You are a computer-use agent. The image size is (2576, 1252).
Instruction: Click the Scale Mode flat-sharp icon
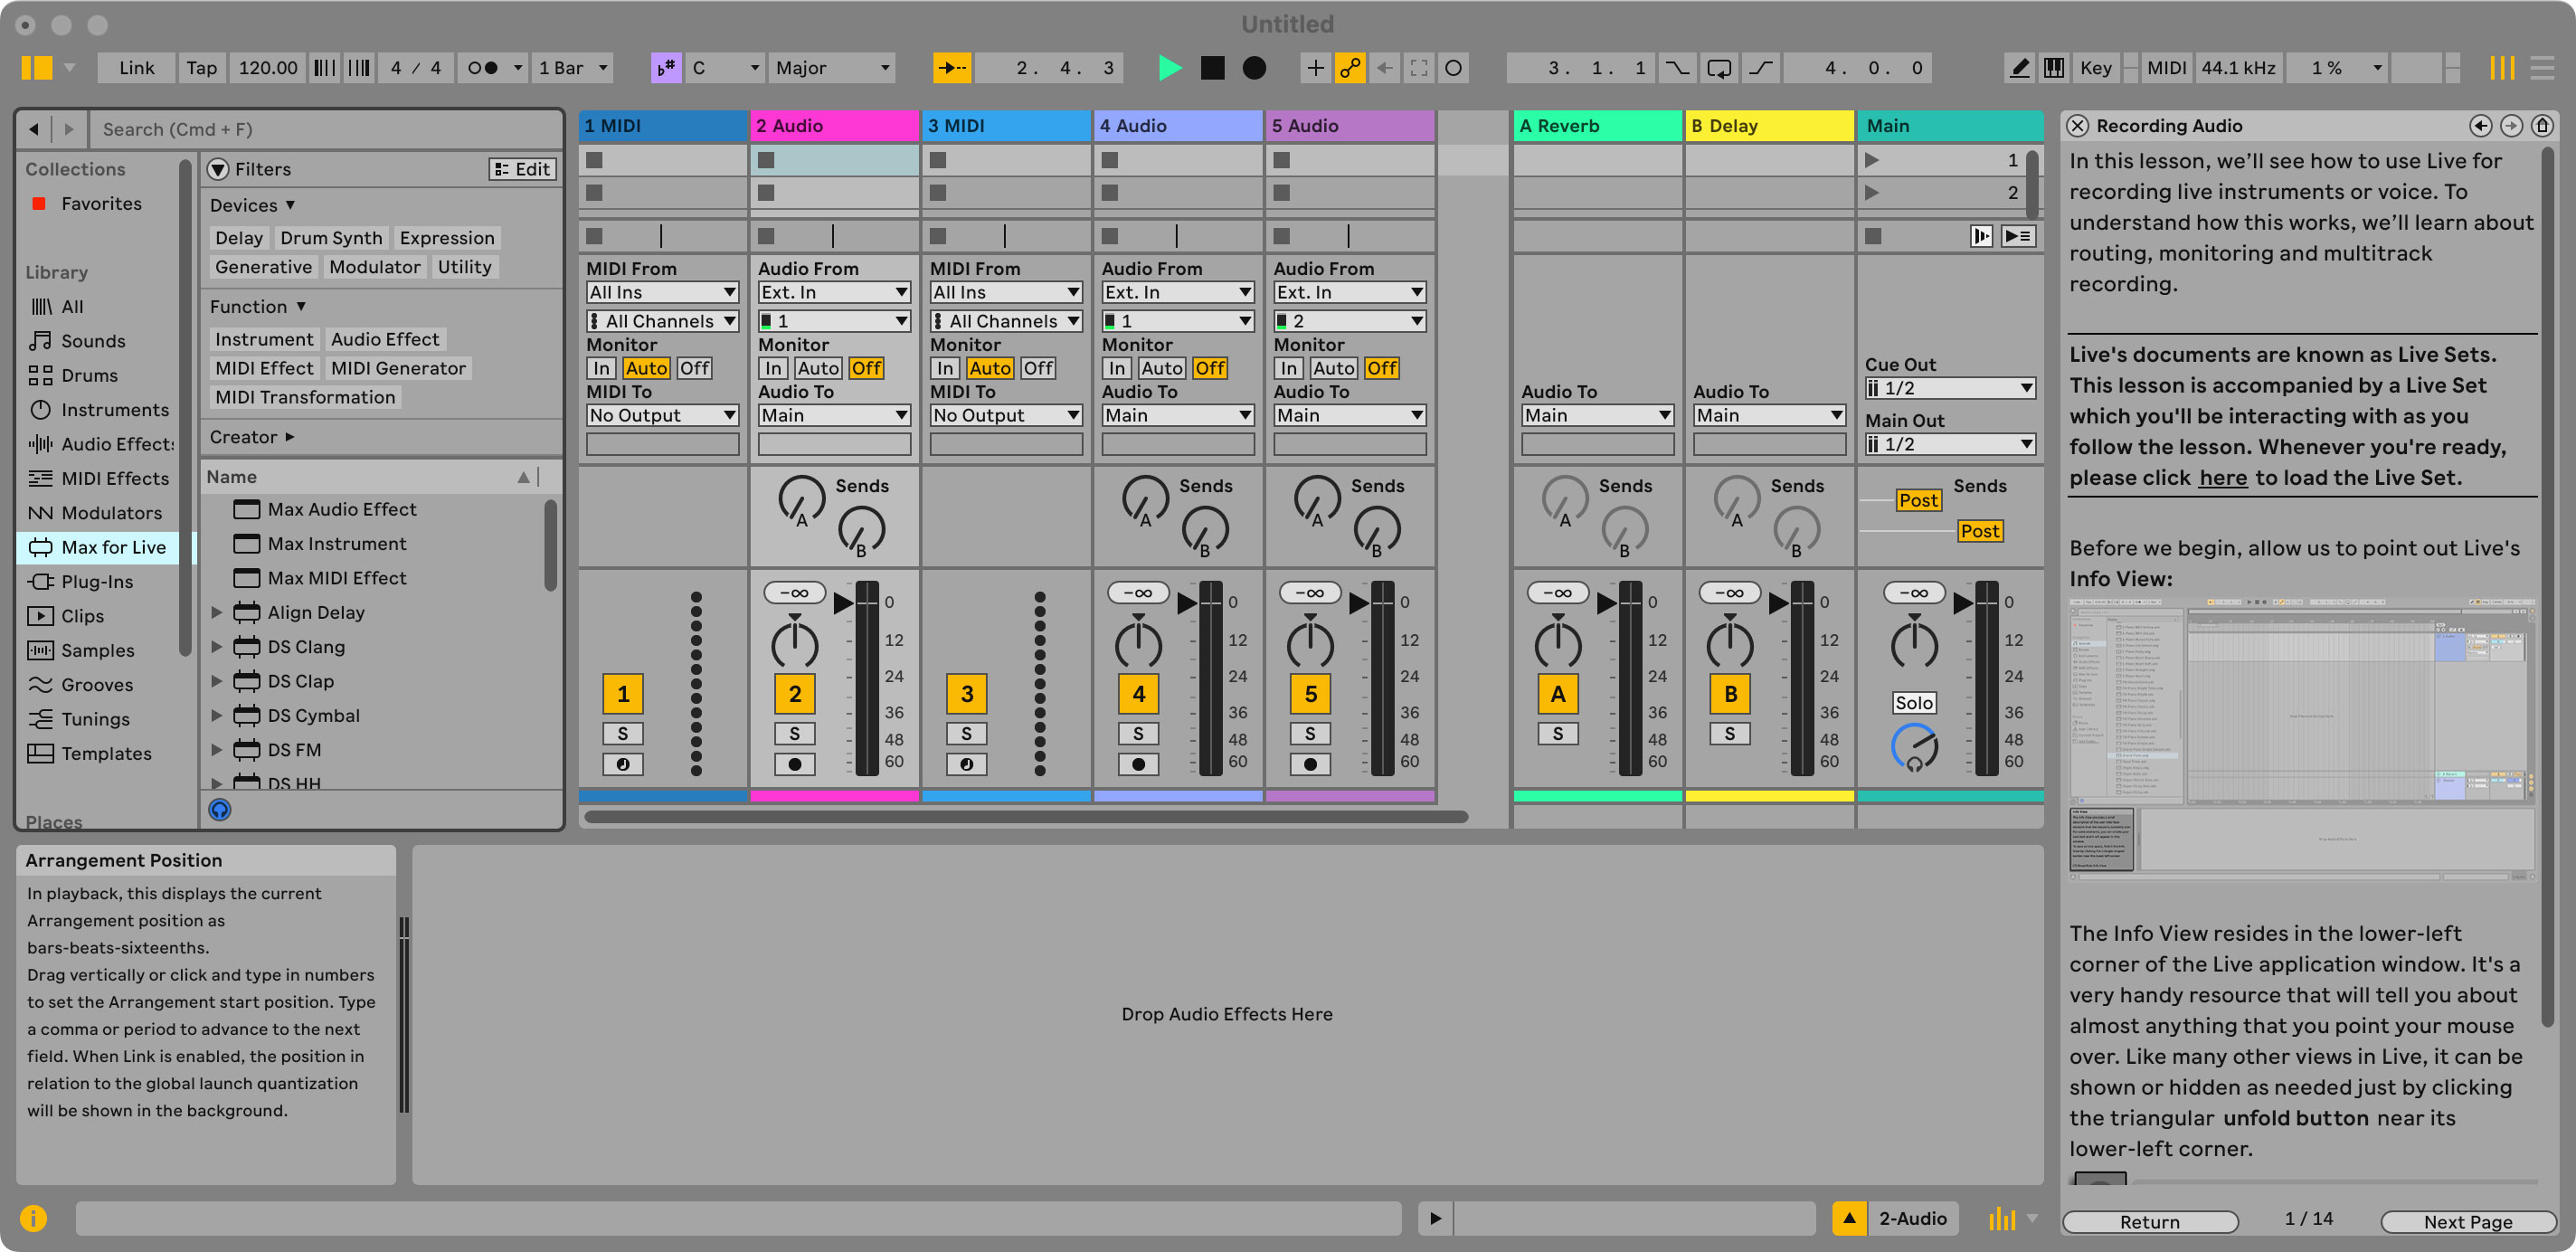coord(666,68)
